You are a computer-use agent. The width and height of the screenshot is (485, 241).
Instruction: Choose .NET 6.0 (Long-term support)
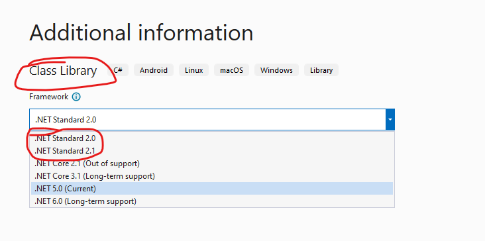click(212, 201)
